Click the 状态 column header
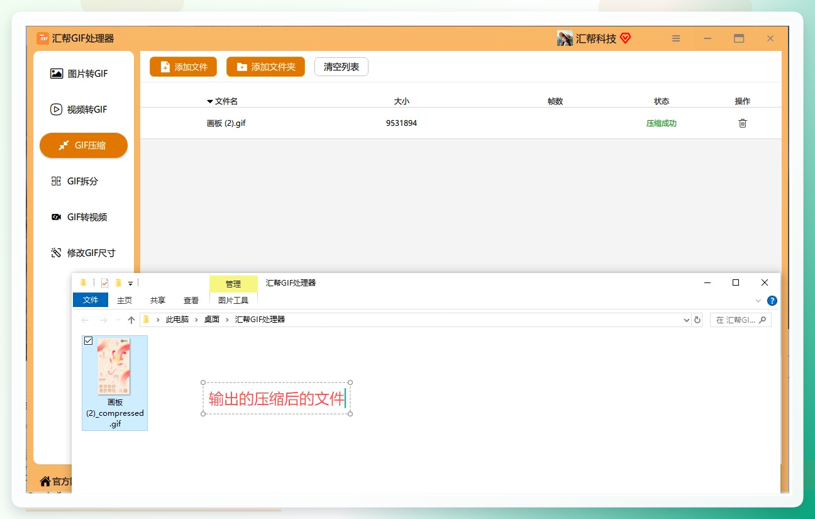 (662, 101)
